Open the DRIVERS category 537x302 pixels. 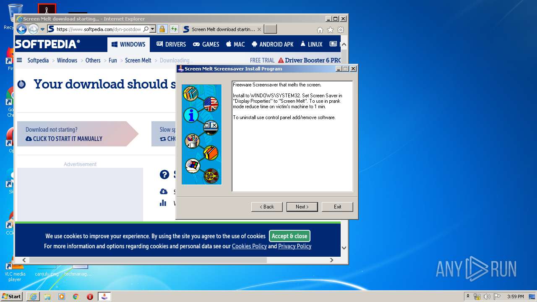pyautogui.click(x=171, y=44)
